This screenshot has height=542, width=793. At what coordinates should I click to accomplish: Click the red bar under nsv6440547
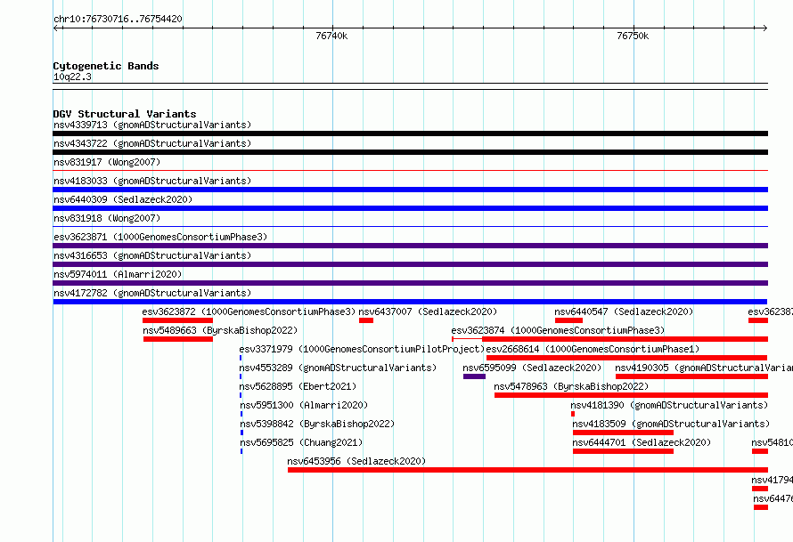[569, 320]
